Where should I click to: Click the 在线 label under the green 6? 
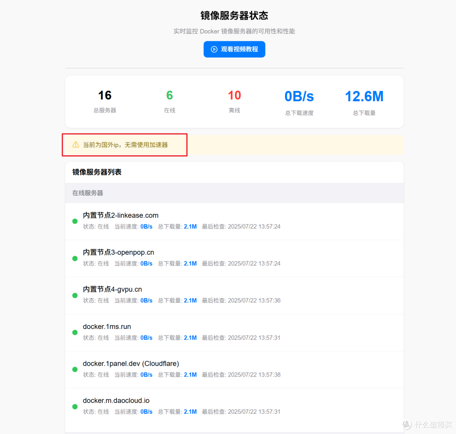(x=170, y=111)
